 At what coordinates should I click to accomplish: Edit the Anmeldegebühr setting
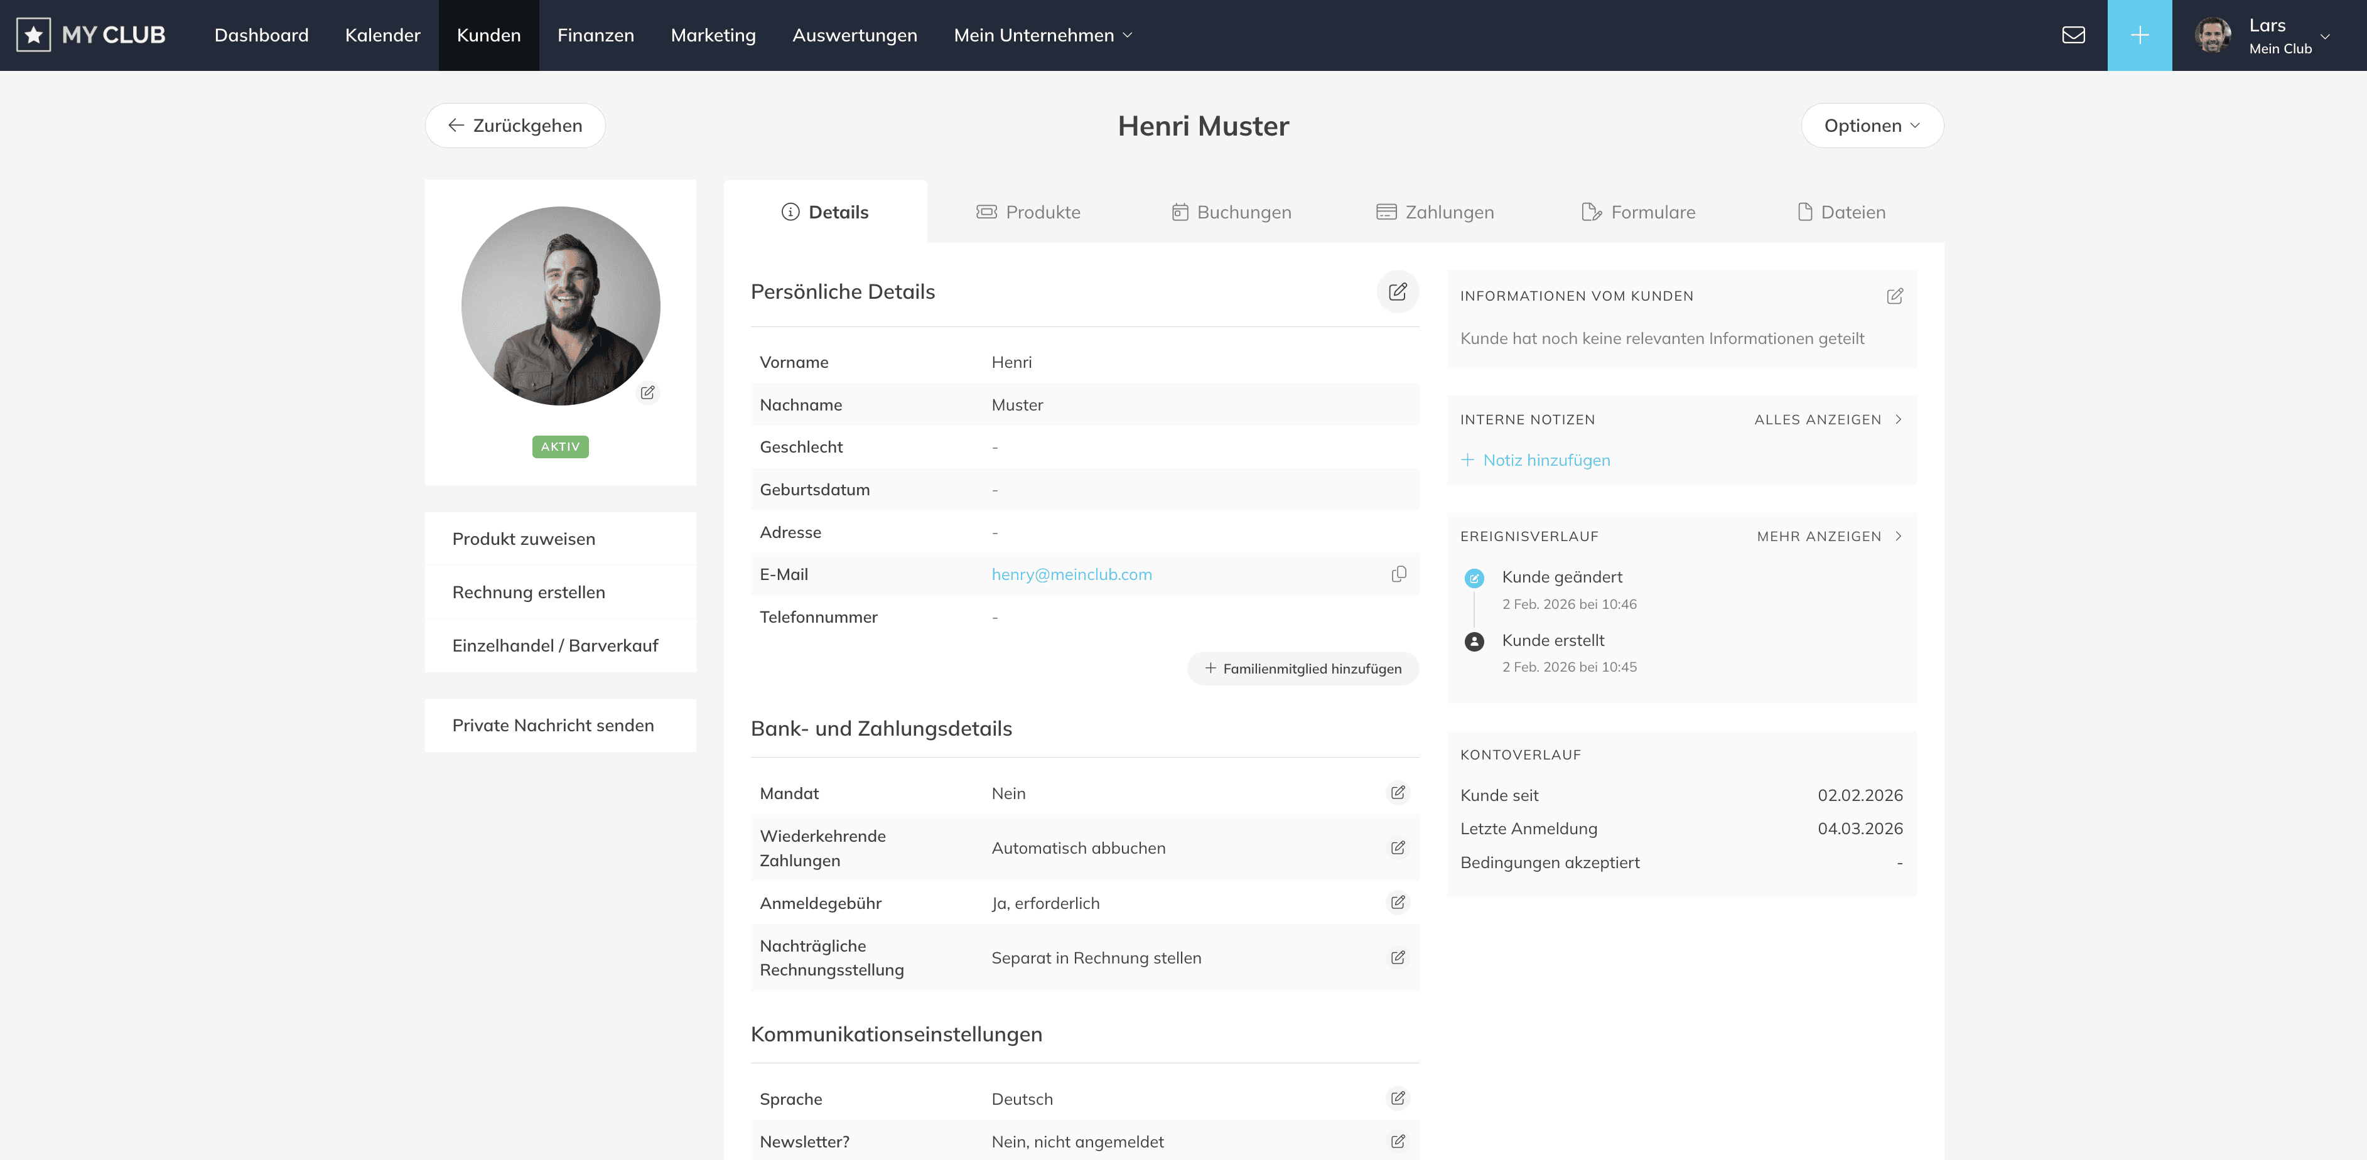(x=1398, y=902)
